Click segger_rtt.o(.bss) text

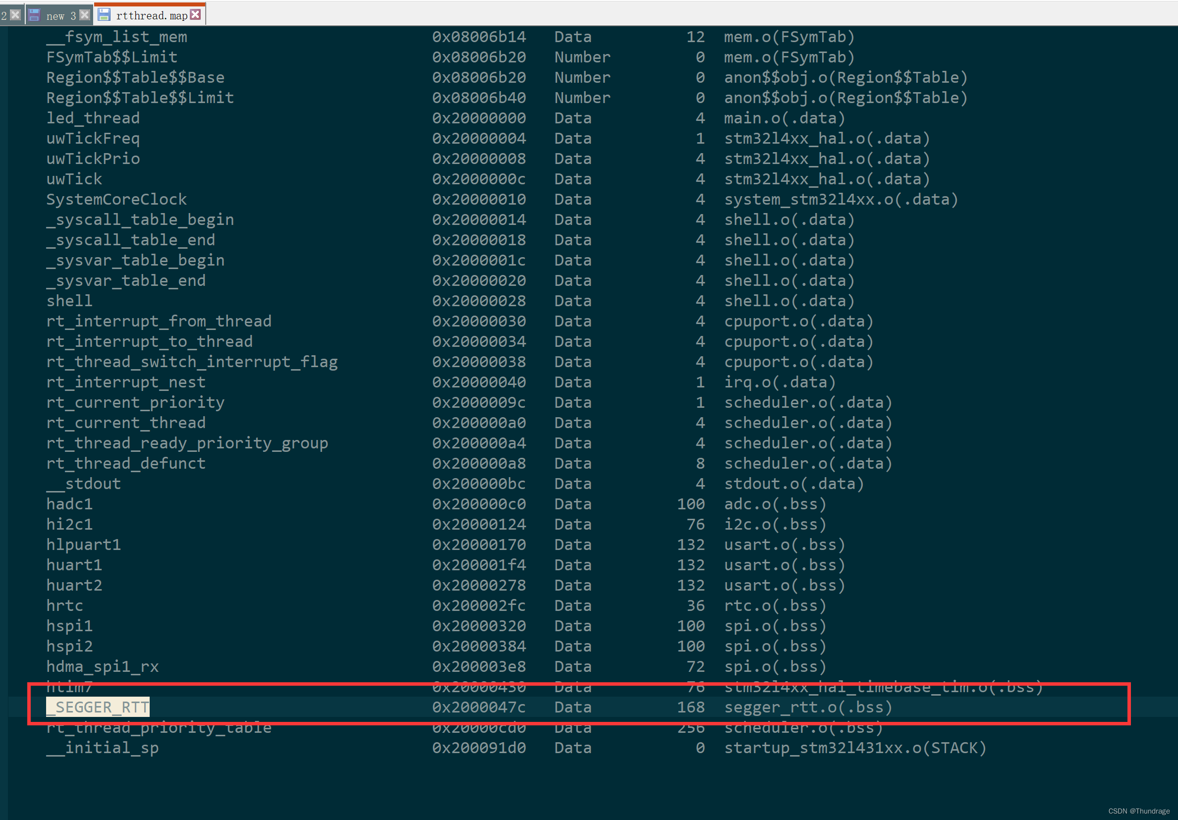point(808,707)
